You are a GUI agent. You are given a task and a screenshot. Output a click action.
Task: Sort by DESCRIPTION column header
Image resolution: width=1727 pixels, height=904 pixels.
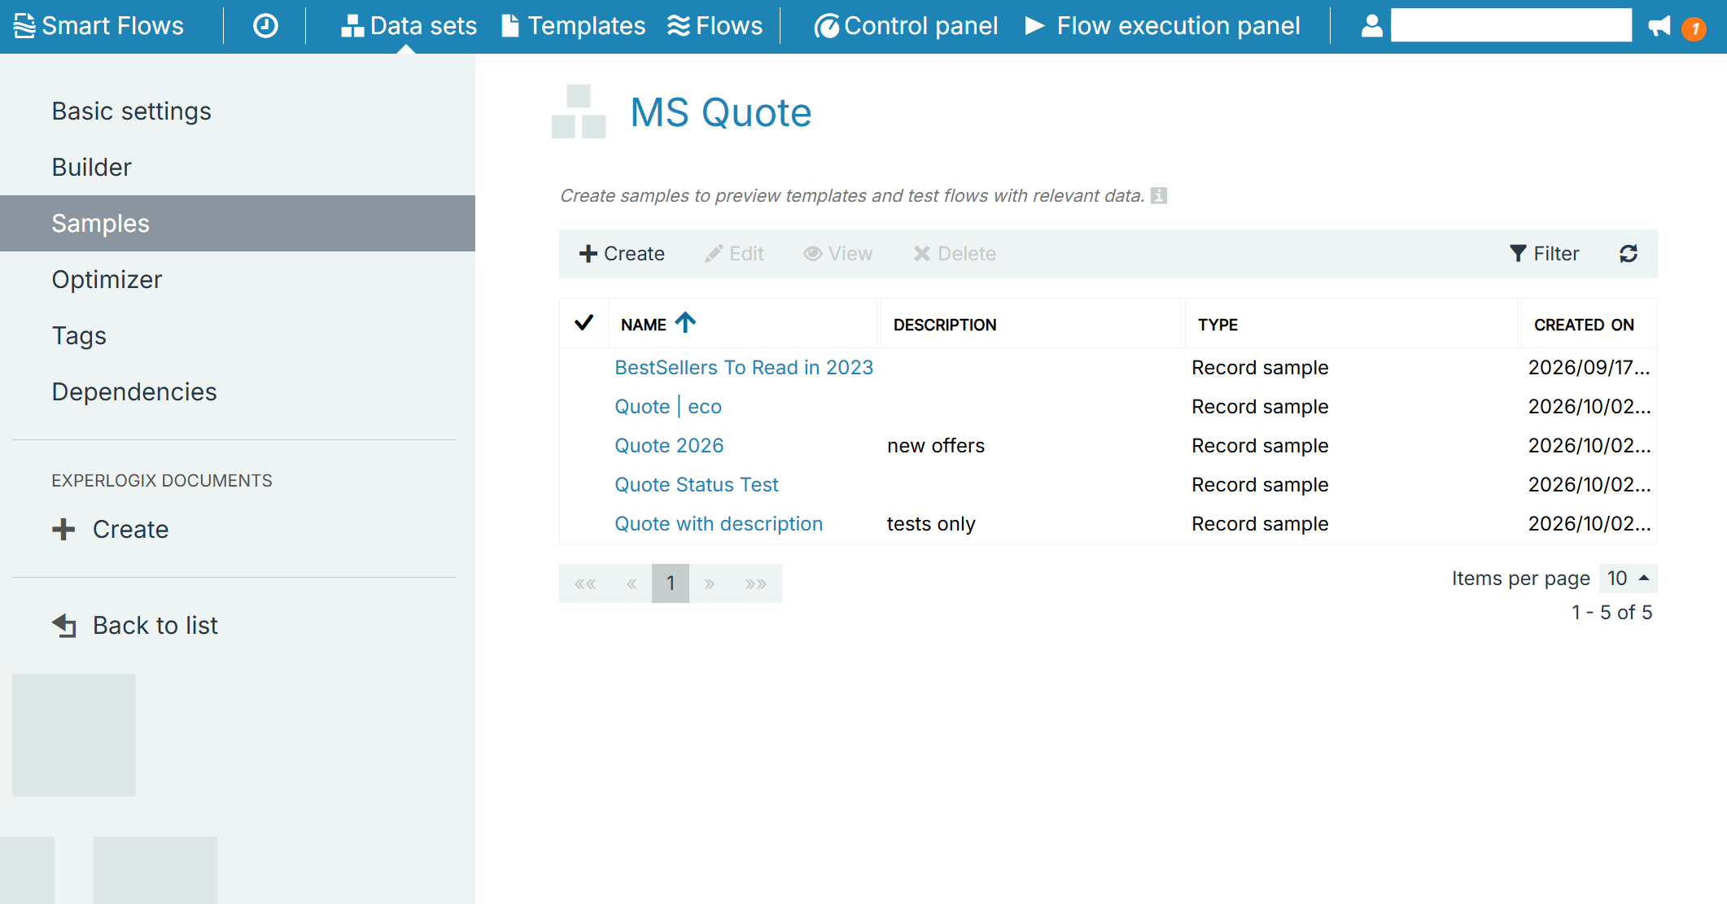pos(945,325)
